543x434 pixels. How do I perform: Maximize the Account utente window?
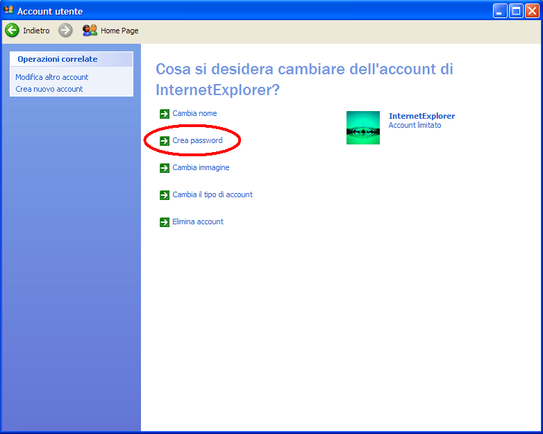[516, 10]
